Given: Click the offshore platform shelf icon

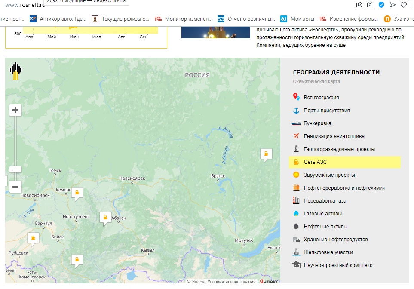Looking at the screenshot, I should pos(296,252).
